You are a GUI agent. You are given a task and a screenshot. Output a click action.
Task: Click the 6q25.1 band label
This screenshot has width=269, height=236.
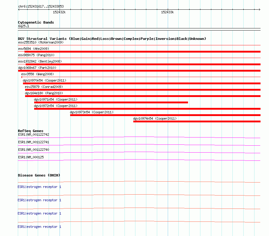tap(24, 26)
